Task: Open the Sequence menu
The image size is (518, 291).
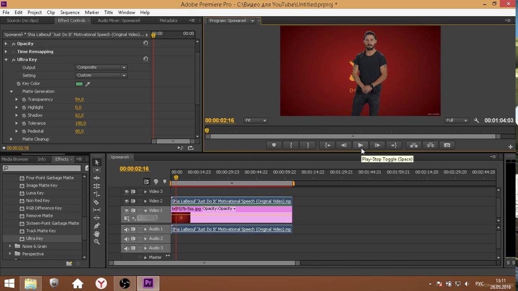Action: (x=70, y=13)
